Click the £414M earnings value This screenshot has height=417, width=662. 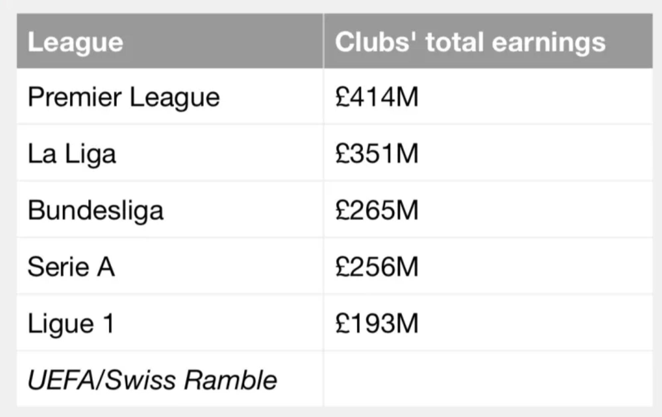tap(377, 97)
